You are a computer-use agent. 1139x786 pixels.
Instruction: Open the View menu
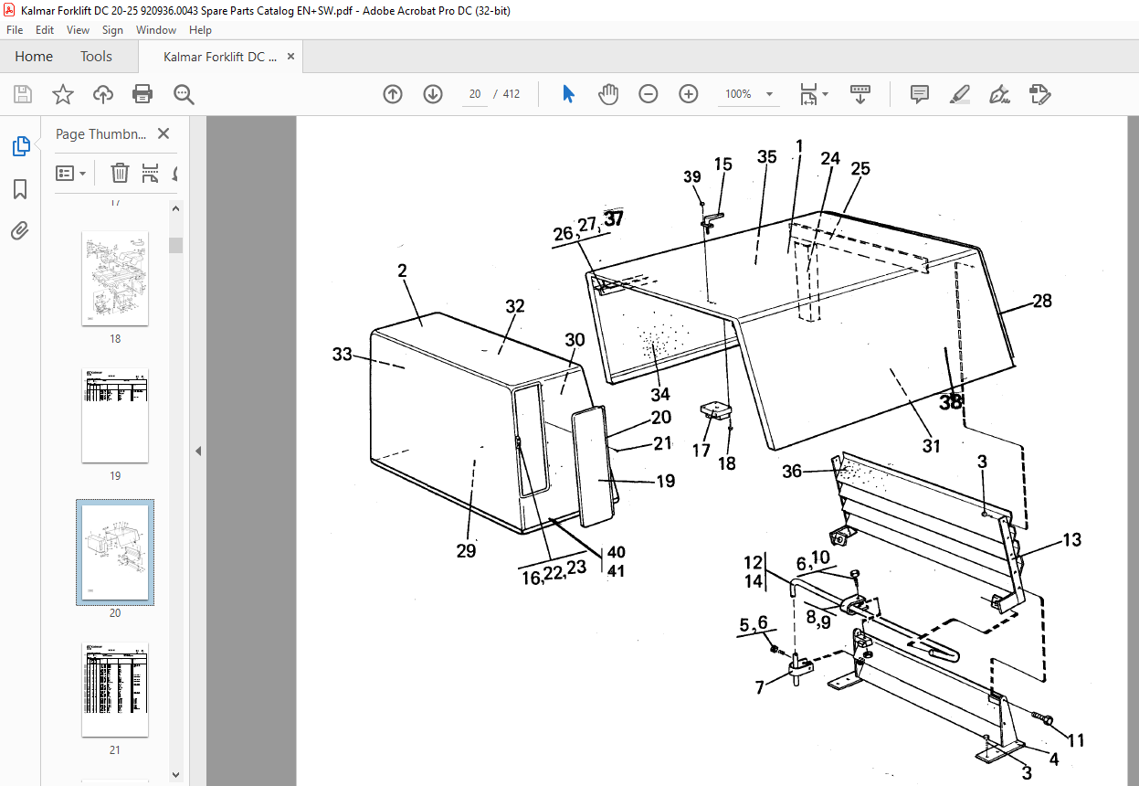point(79,30)
